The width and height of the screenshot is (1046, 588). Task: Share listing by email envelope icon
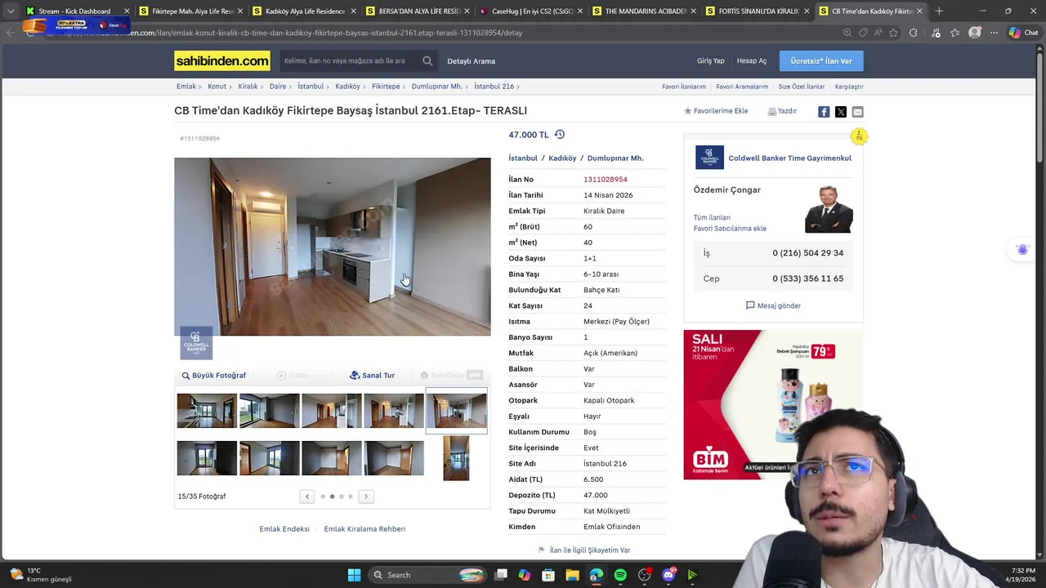tap(857, 112)
